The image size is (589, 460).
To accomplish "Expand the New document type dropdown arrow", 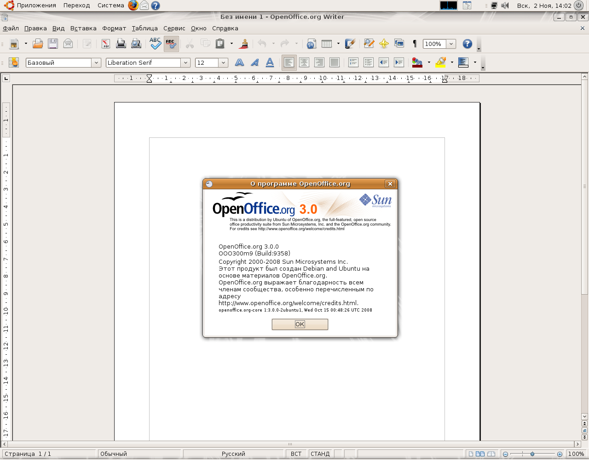I will [x=26, y=44].
